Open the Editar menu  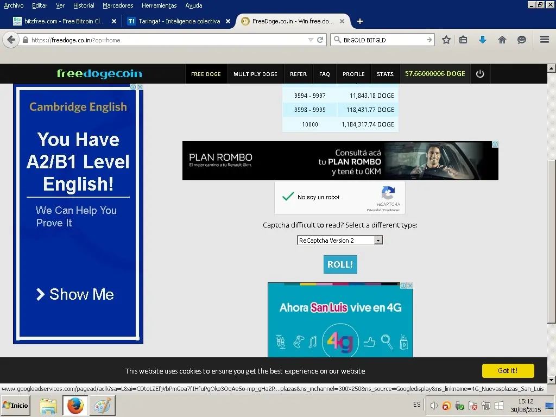tap(39, 5)
